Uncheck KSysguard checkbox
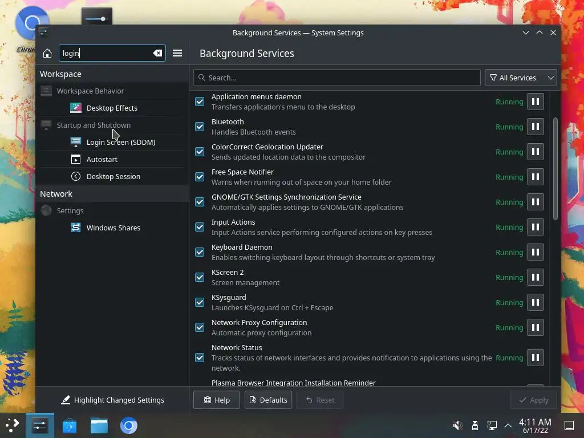The image size is (584, 438). [200, 302]
